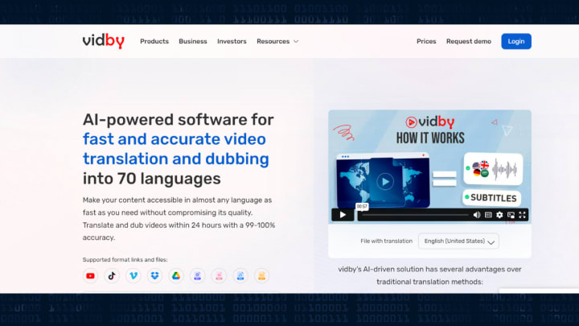
Task: Click the blue Login button
Action: point(515,41)
